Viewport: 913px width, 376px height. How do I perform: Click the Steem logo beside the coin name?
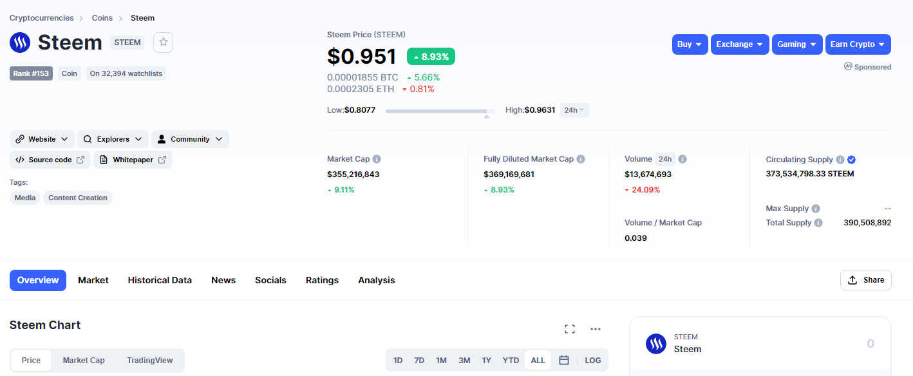(20, 42)
